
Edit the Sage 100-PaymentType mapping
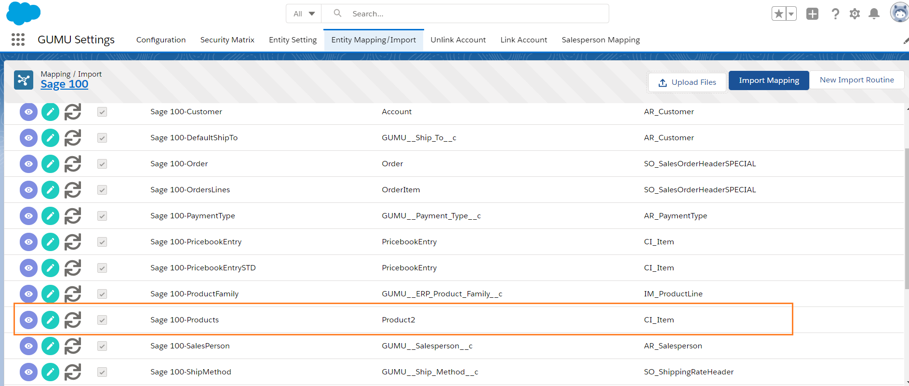click(50, 216)
